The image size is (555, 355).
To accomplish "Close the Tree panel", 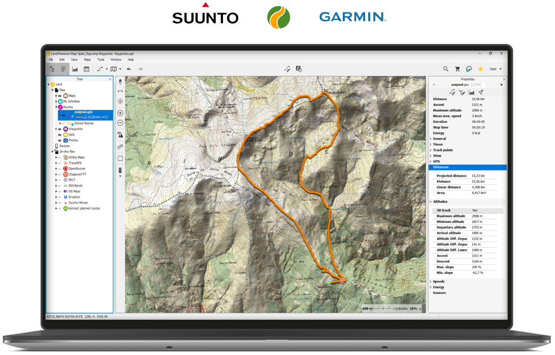I will coord(110,79).
